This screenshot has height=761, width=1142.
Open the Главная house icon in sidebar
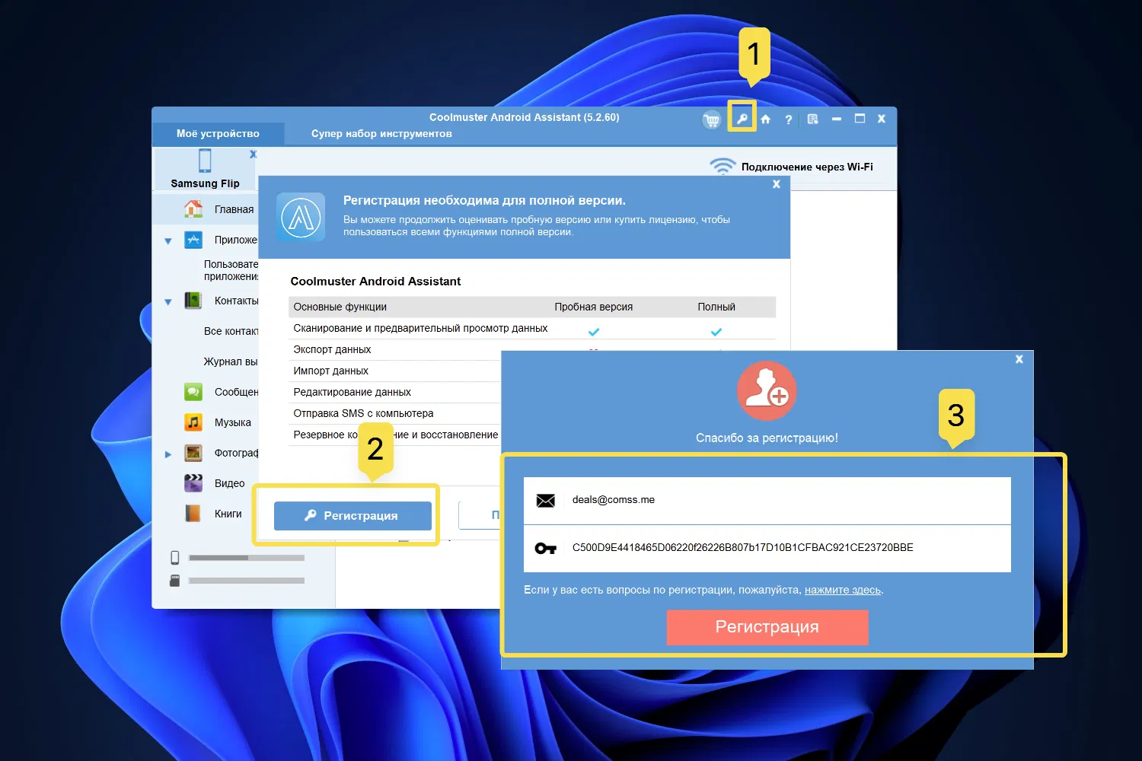(193, 209)
